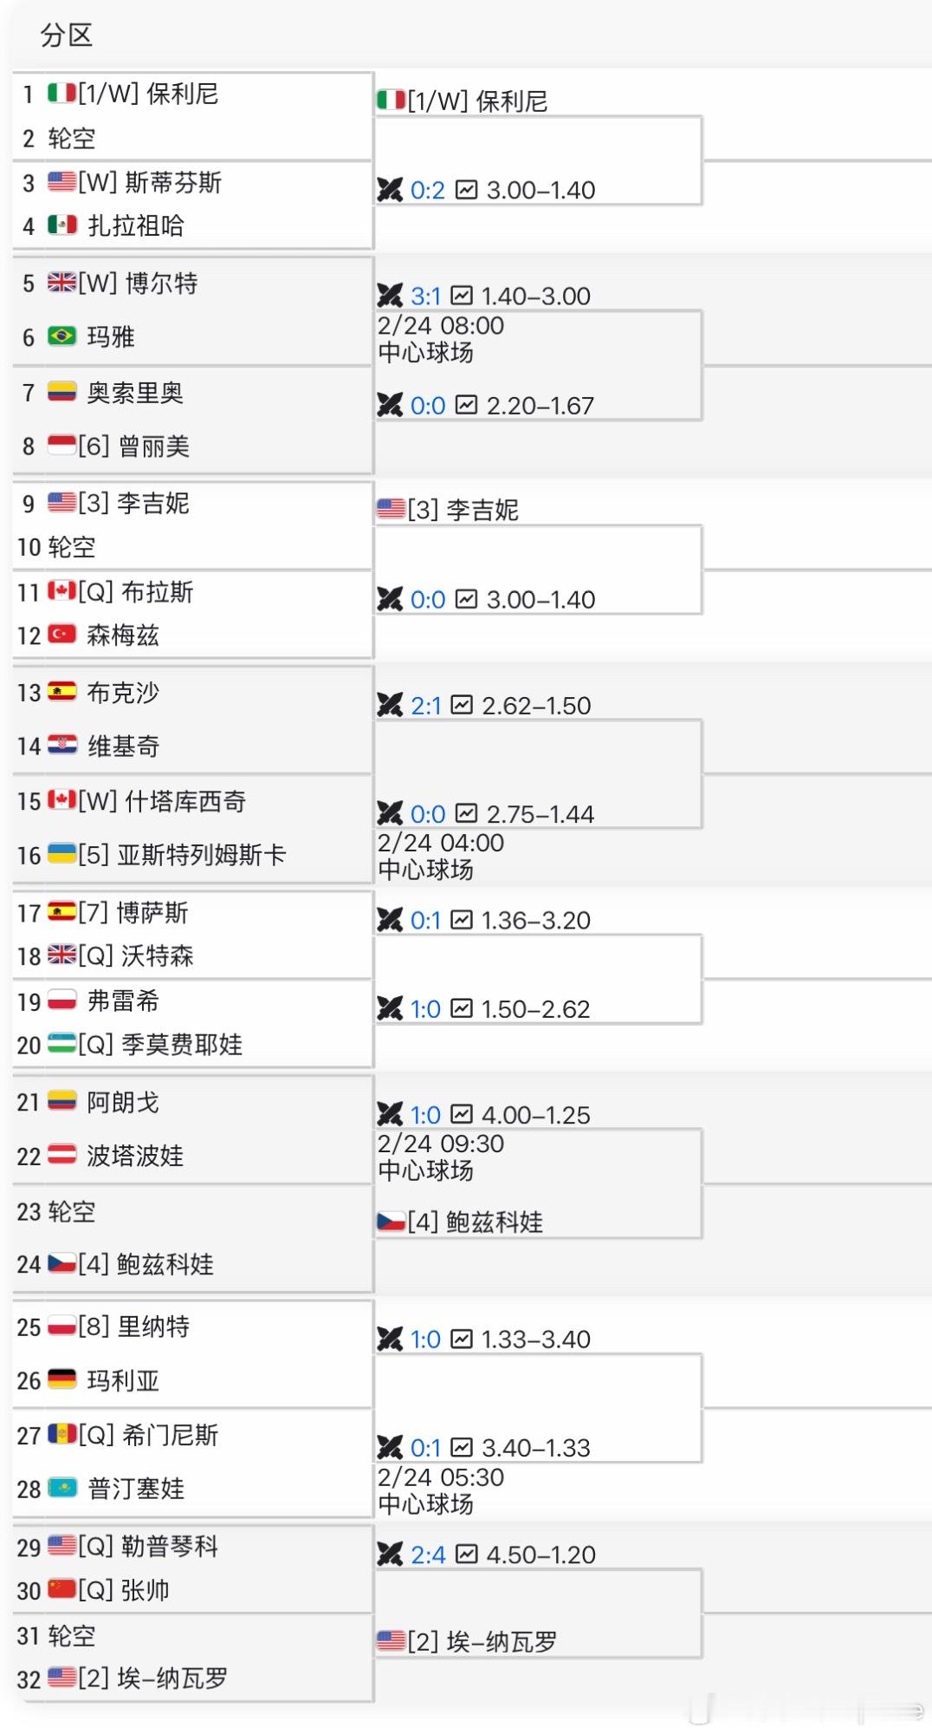Image resolution: width=932 pixels, height=1734 pixels.
Task: Click odds chart icon next to 3.00–1.40
Action: (466, 190)
